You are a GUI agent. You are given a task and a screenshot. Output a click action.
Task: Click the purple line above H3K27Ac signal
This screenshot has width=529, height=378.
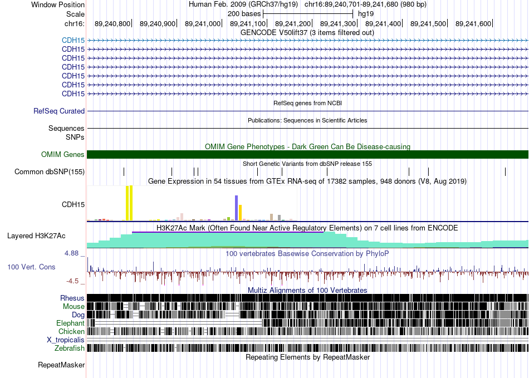(x=228, y=232)
